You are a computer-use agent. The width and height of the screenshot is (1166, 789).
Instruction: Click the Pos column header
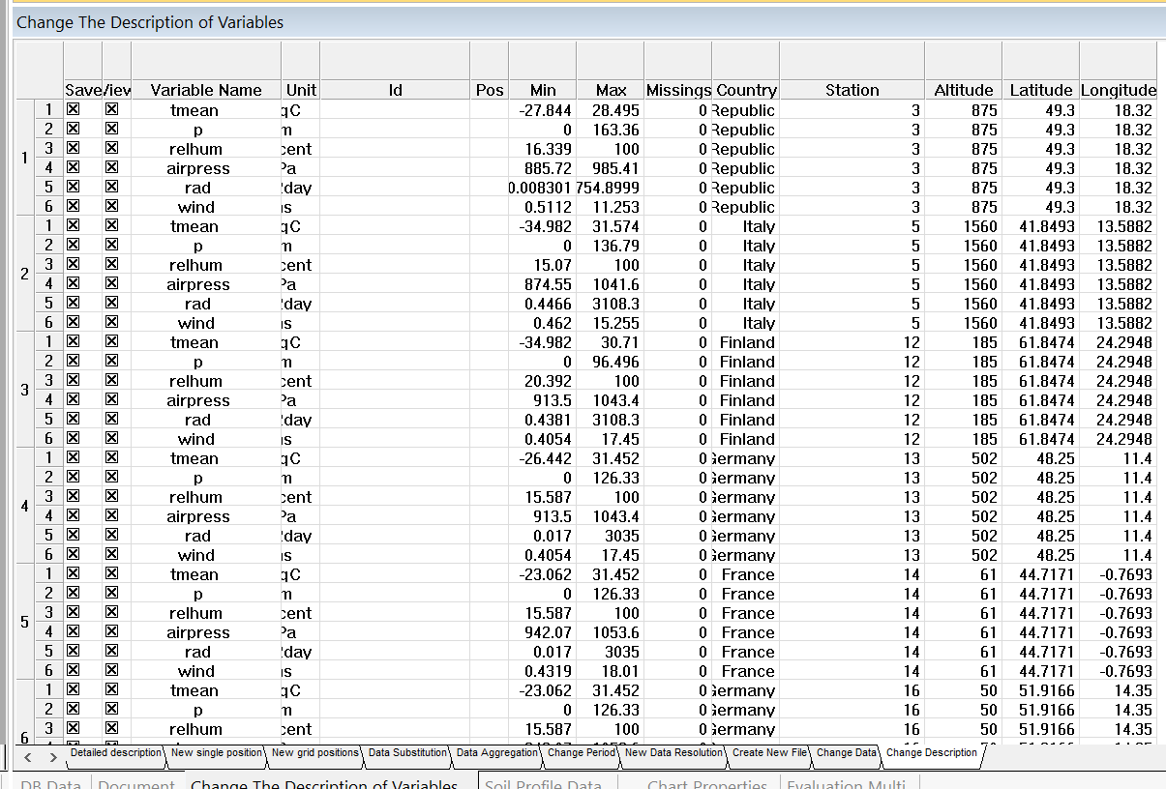point(491,90)
